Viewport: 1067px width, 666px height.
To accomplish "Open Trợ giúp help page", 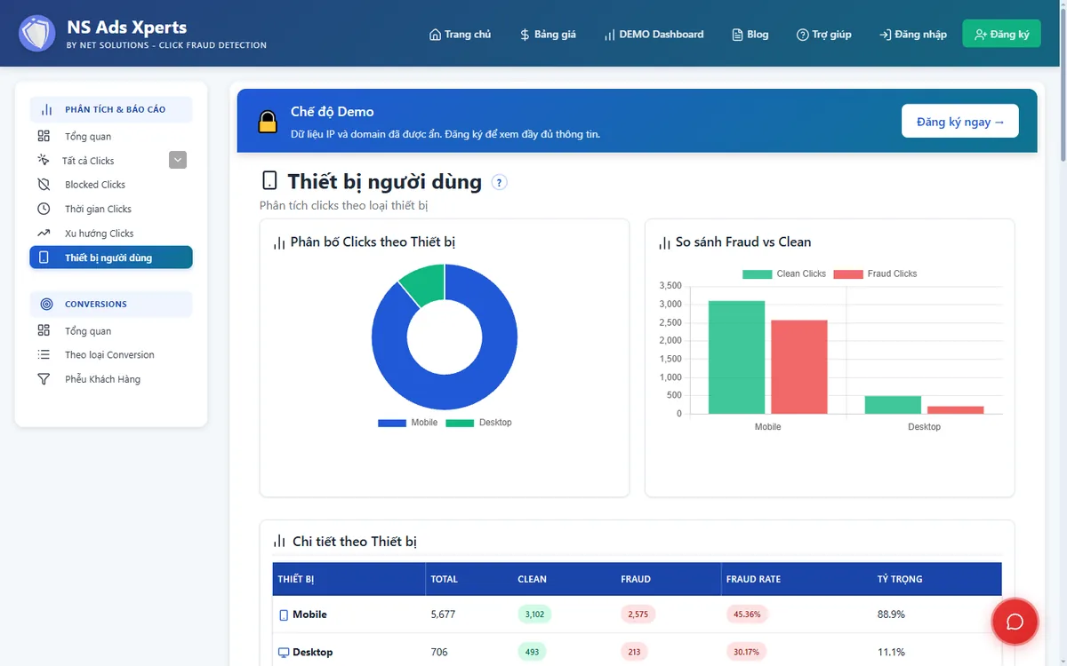I will pyautogui.click(x=824, y=34).
